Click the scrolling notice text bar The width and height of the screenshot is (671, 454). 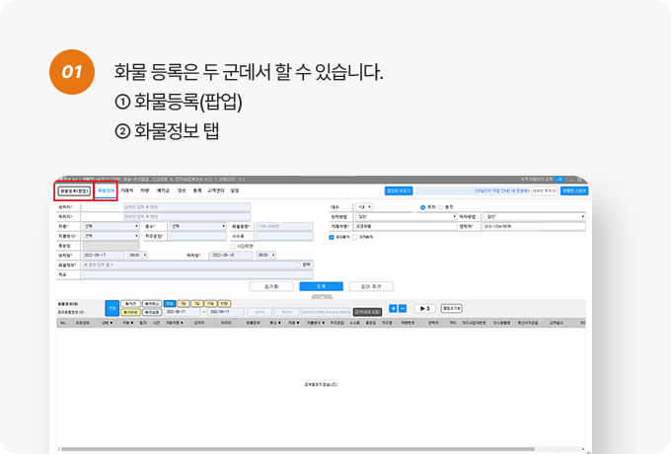tap(473, 190)
